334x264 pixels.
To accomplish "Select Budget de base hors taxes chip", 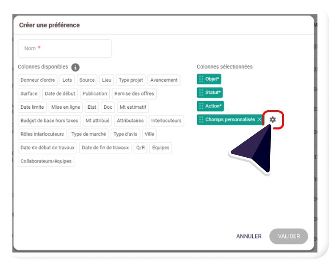I will 49,121.
